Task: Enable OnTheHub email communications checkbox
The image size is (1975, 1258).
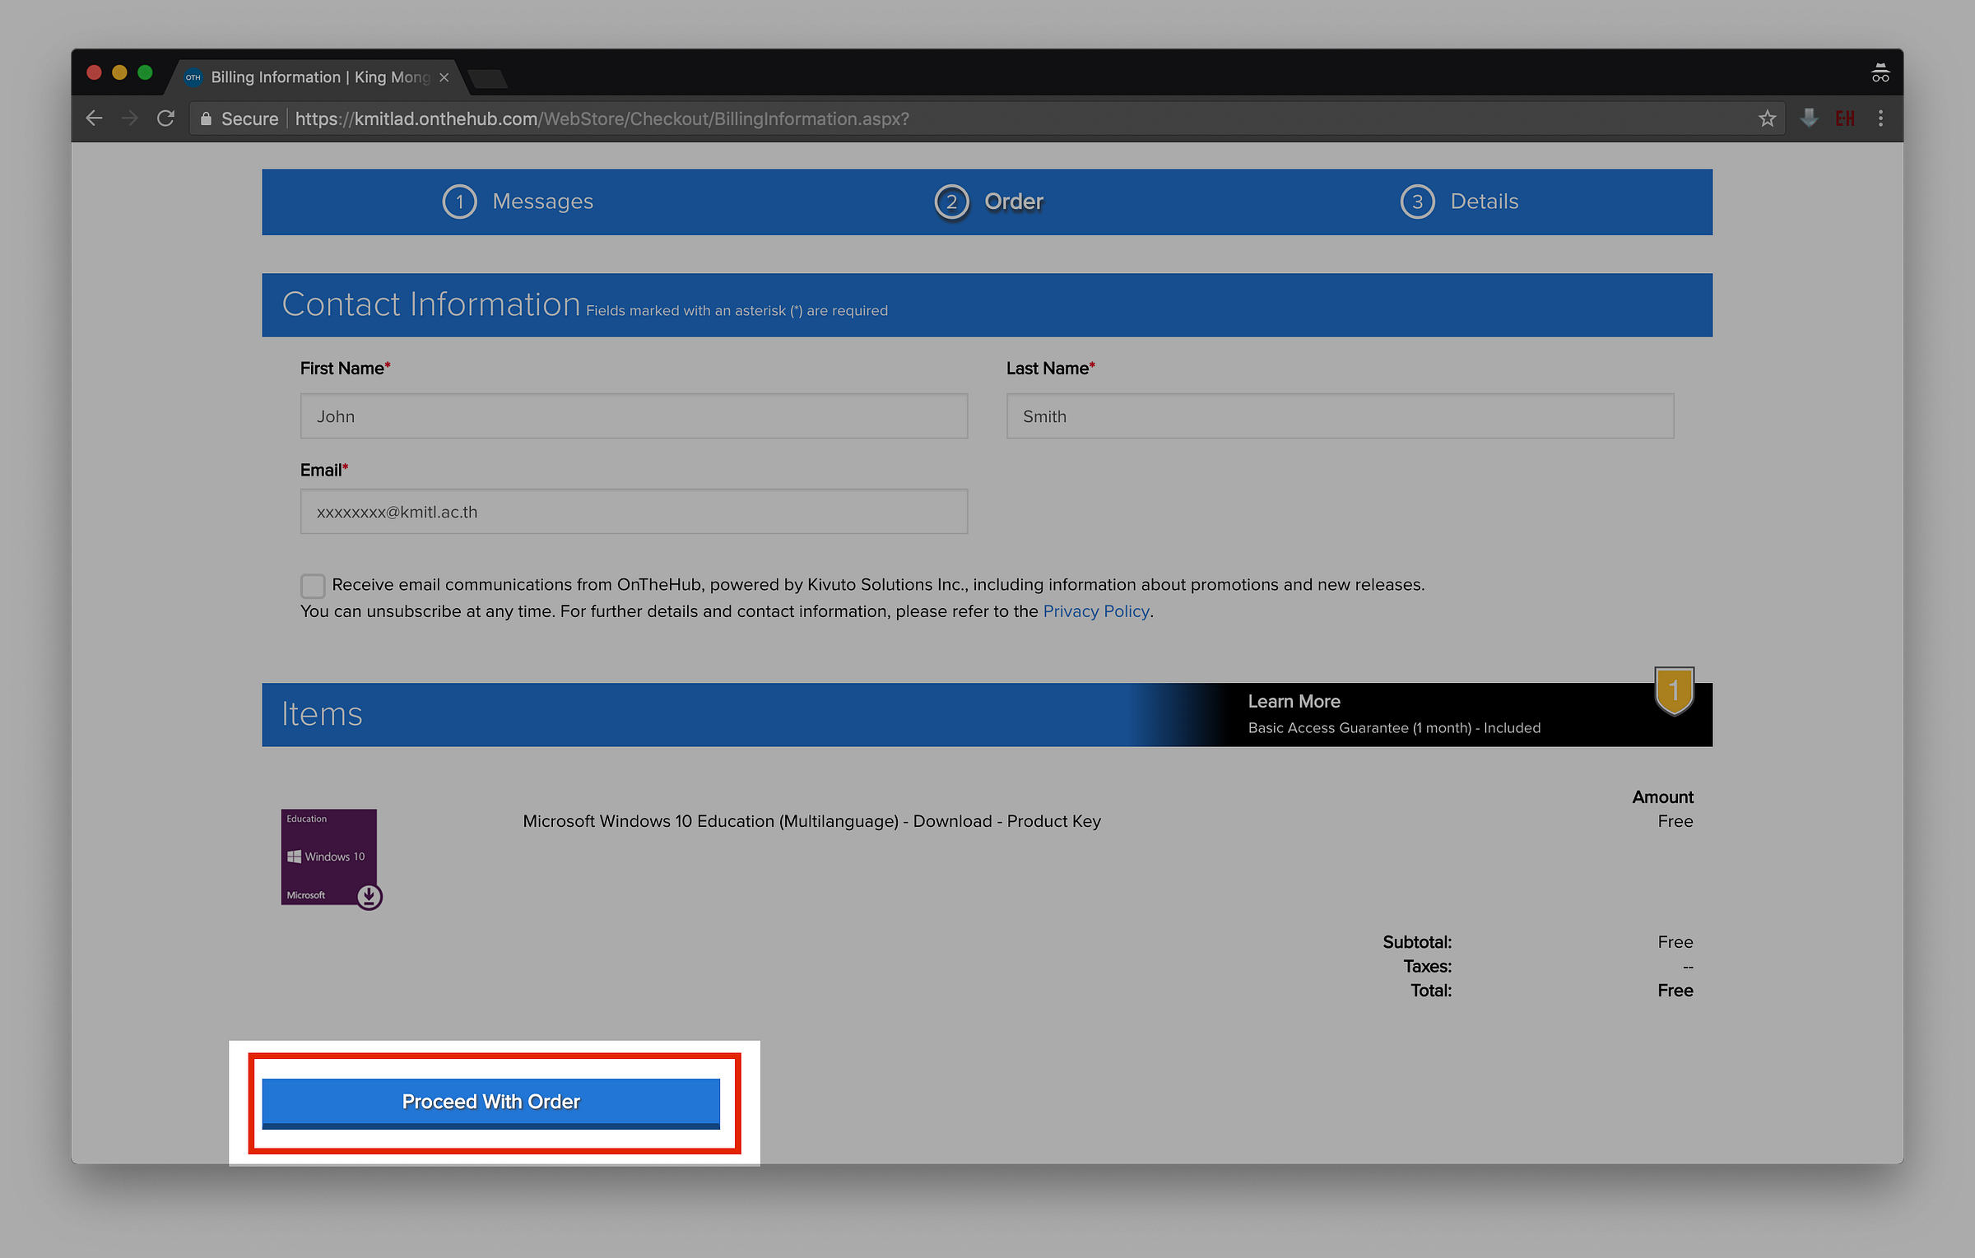Action: [x=313, y=585]
